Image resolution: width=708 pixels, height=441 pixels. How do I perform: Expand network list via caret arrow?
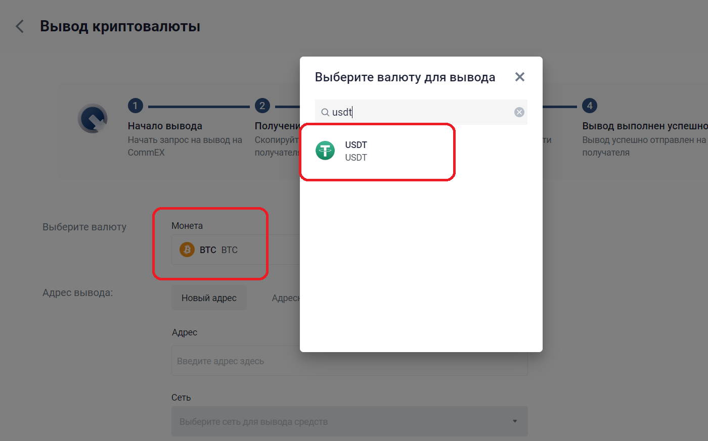coord(515,421)
